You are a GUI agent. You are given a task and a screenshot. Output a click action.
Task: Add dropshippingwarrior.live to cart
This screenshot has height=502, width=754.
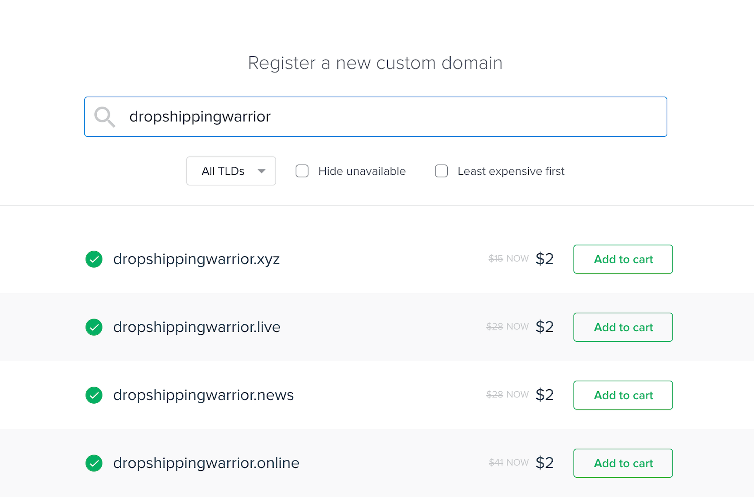623,327
